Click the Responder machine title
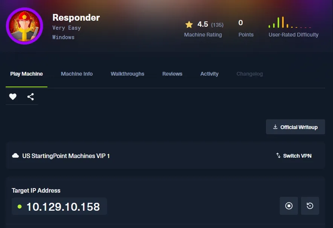Viewport: 333px width, 228px height. (76, 18)
